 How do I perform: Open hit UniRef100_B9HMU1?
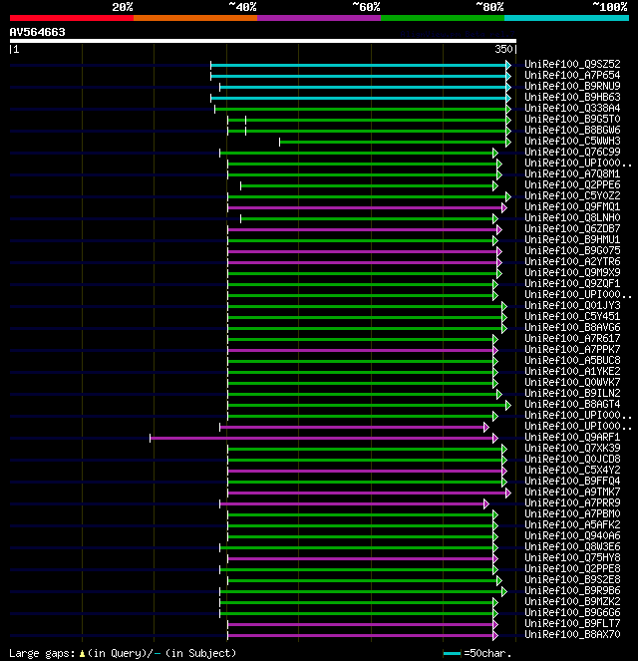pyautogui.click(x=572, y=239)
